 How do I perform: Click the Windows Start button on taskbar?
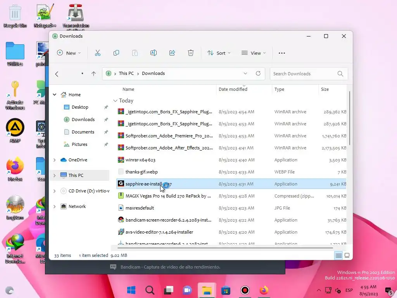(131, 290)
